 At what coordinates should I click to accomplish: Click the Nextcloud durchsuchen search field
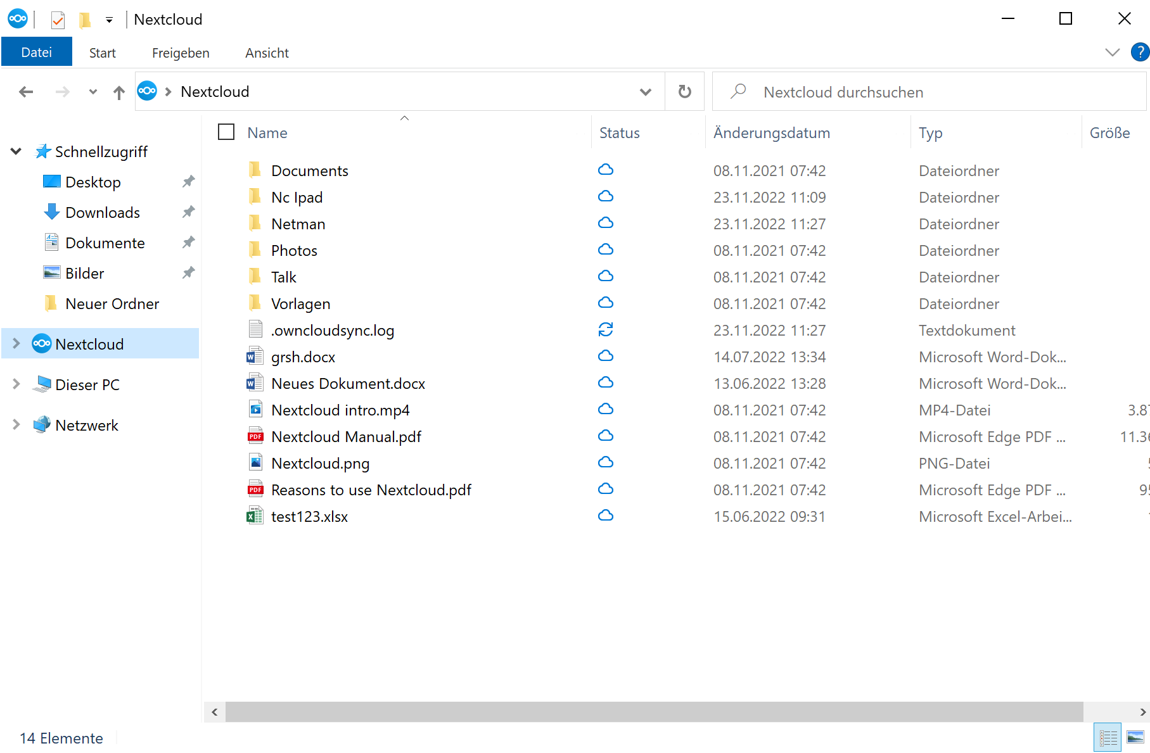click(x=930, y=92)
